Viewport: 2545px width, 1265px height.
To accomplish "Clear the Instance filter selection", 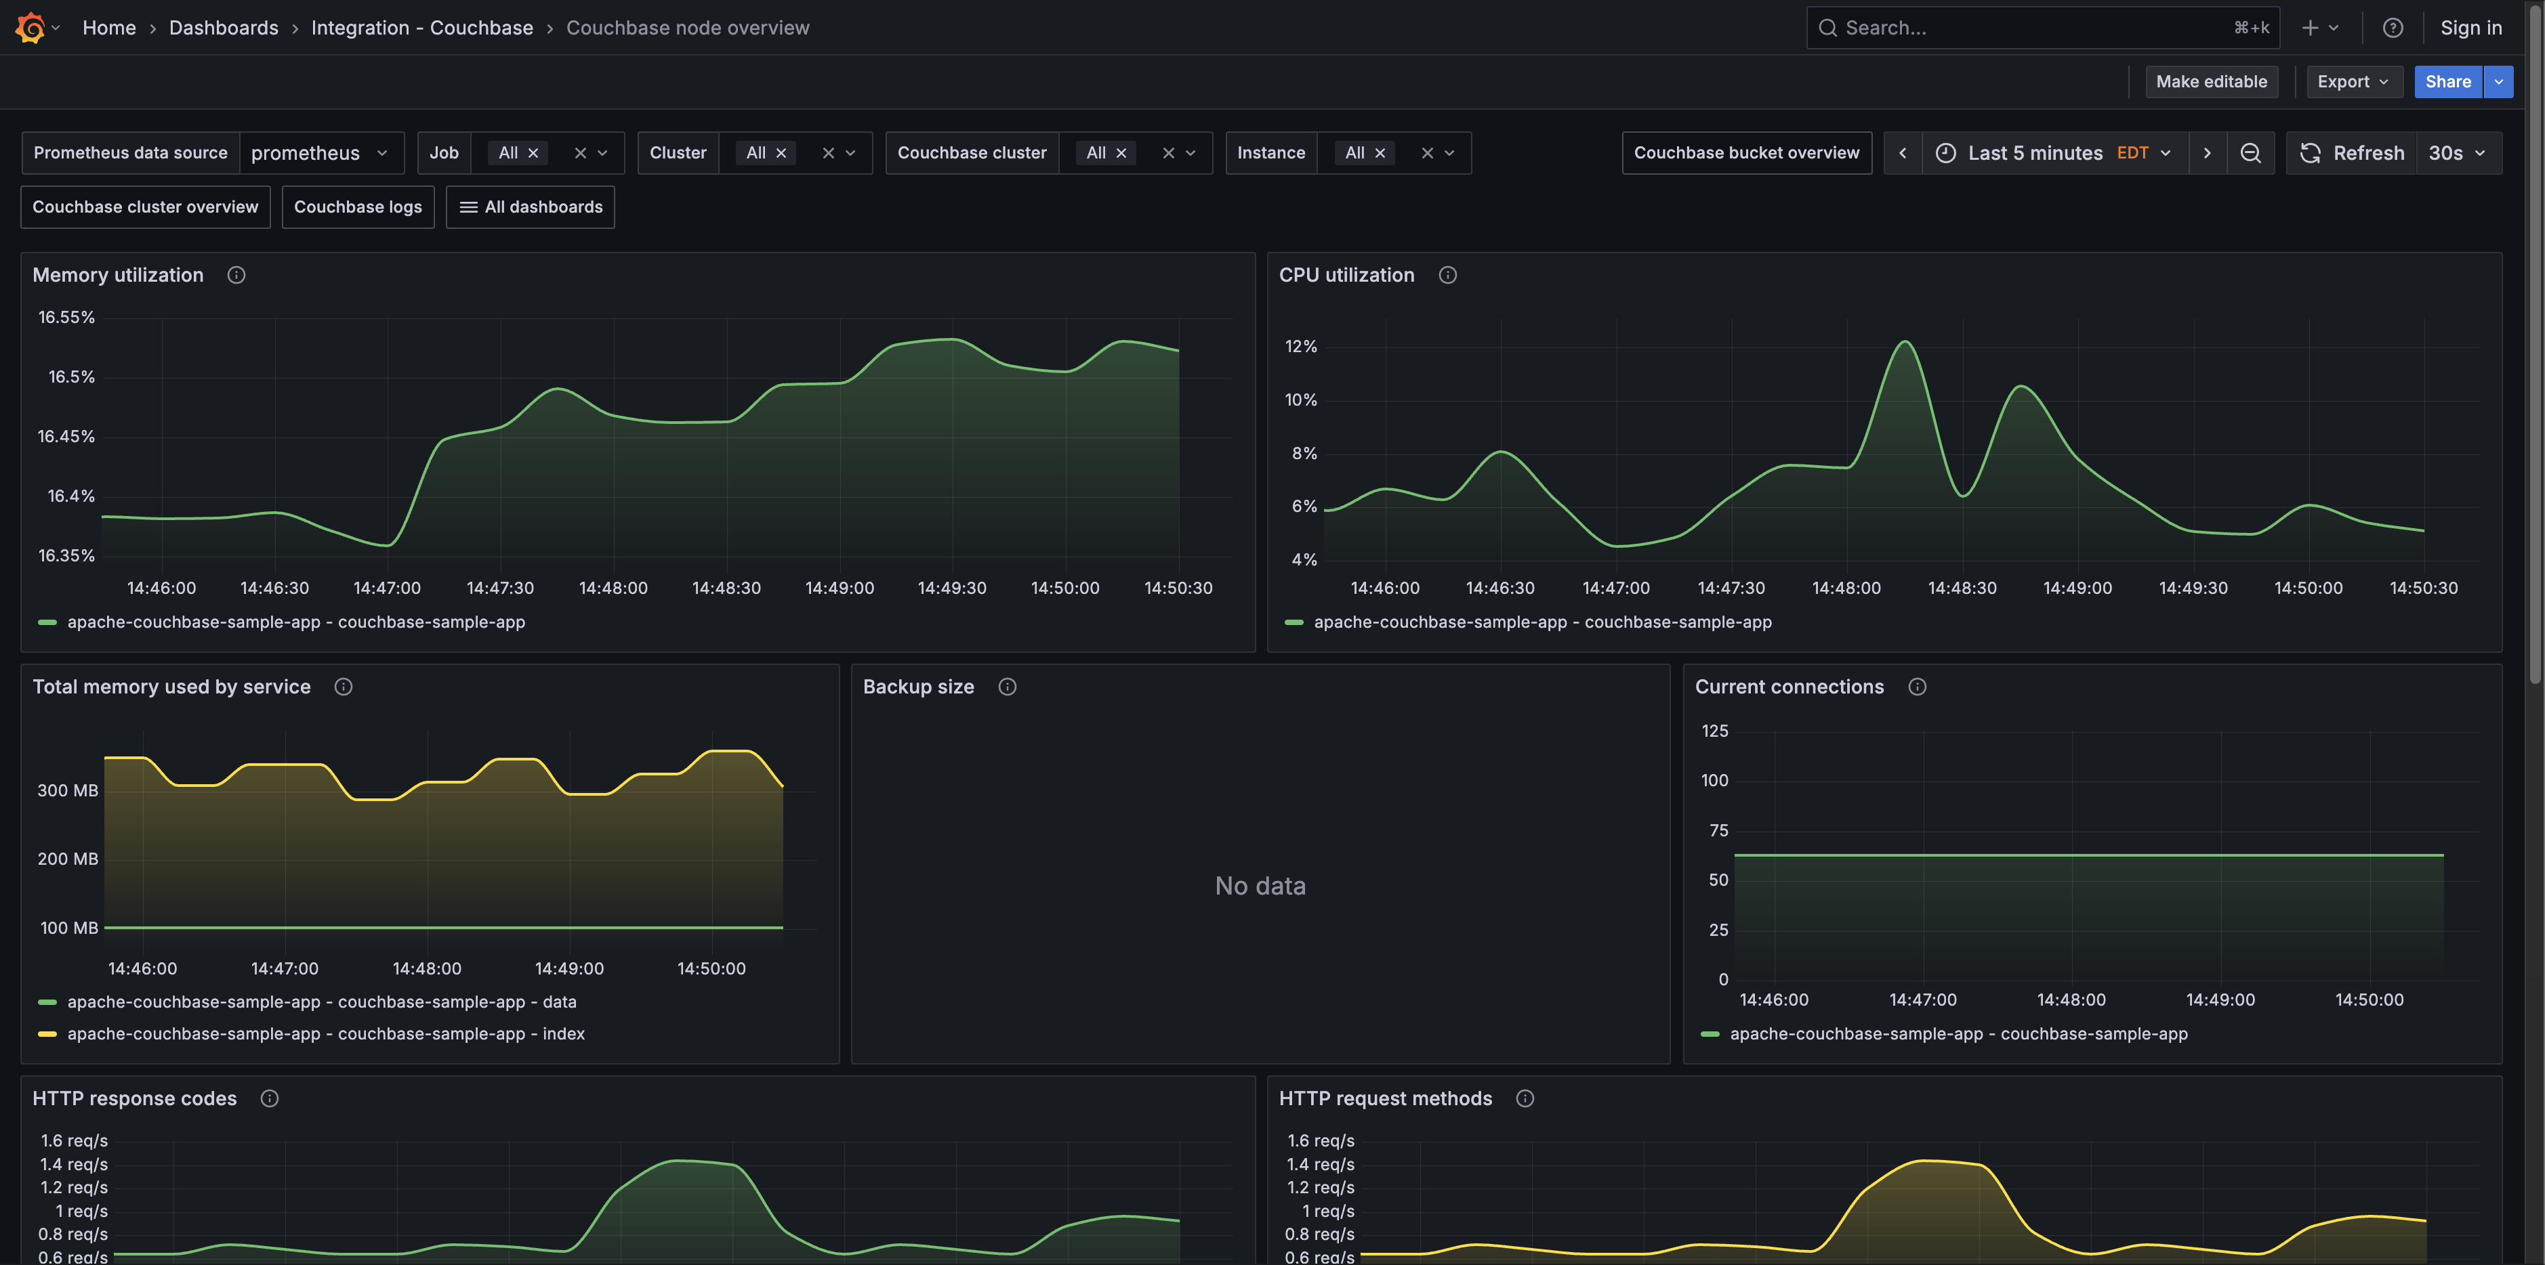I will coord(1426,153).
